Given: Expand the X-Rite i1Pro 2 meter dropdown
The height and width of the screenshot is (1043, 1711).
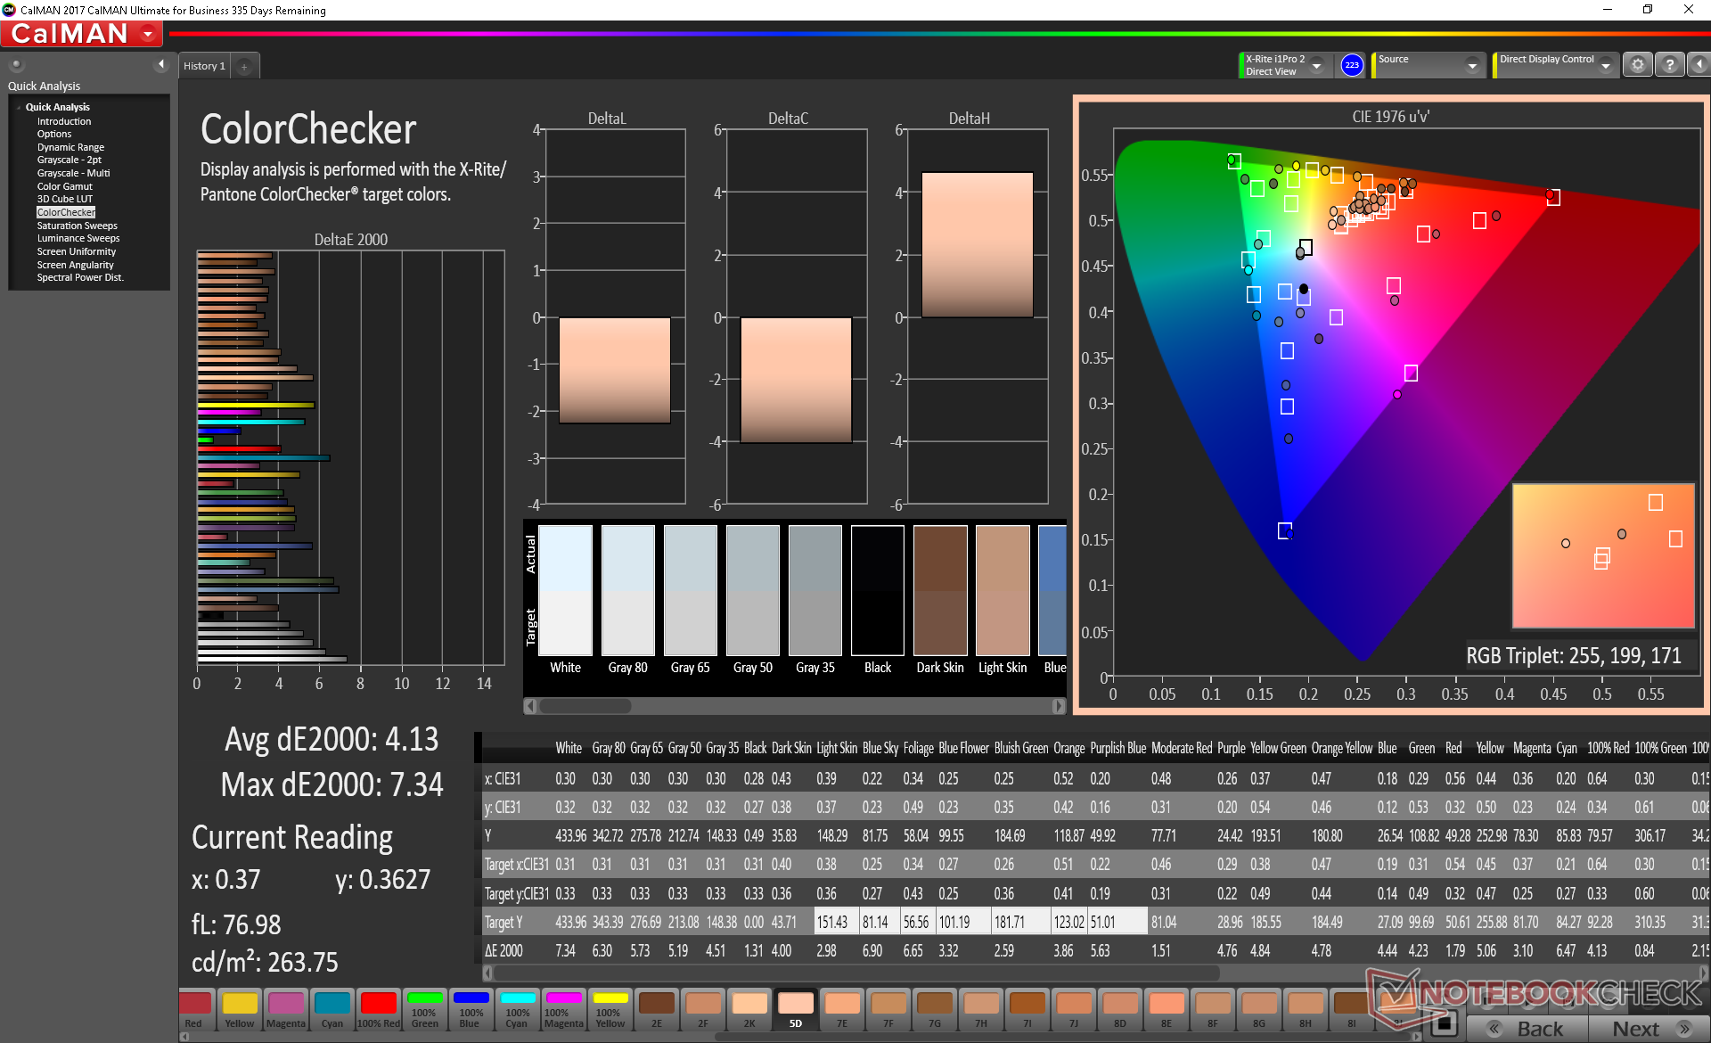Looking at the screenshot, I should click(1316, 65).
